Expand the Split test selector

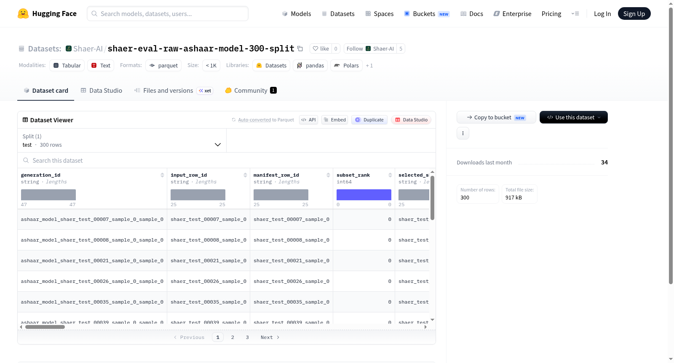(x=122, y=140)
